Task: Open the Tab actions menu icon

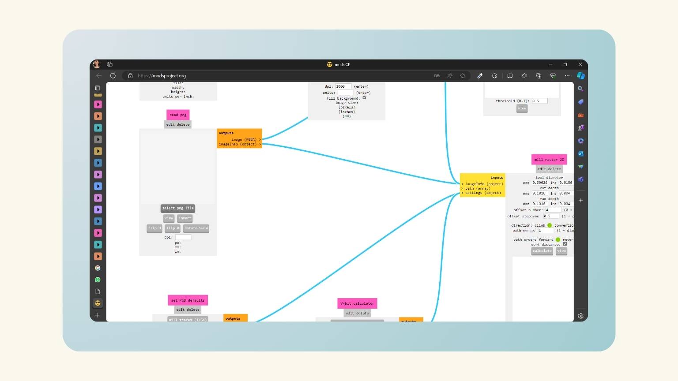Action: coord(98,88)
